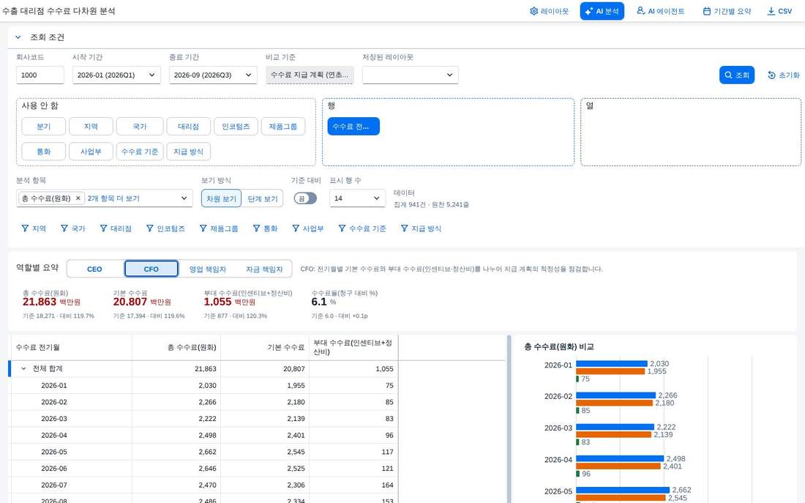This screenshot has height=503, width=805.
Task: Open the 통화 filter
Action: pyautogui.click(x=265, y=228)
